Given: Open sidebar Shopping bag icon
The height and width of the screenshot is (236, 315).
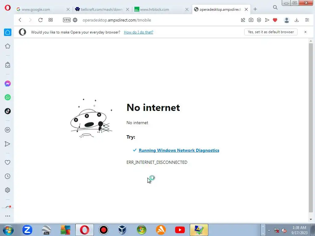Looking at the screenshot, I should click(x=8, y=65).
